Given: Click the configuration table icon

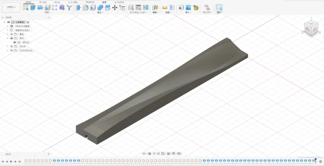Looking at the screenshot, I should 138,8.
